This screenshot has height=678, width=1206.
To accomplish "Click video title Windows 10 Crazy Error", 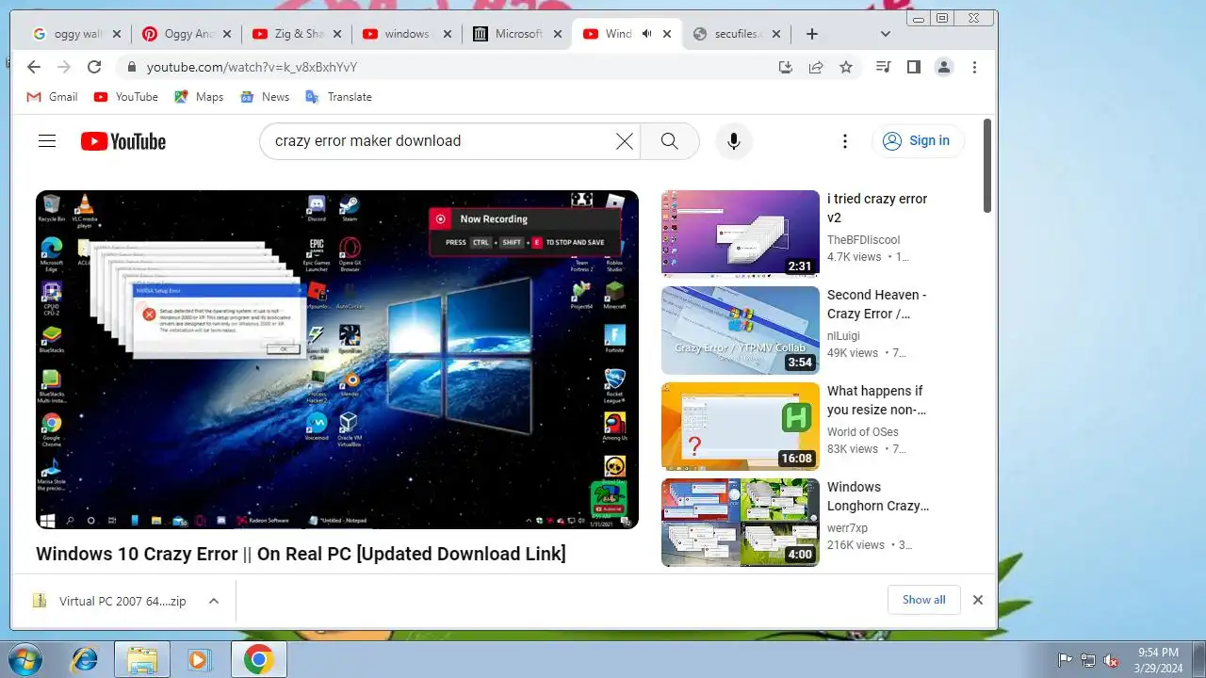I will click(301, 554).
